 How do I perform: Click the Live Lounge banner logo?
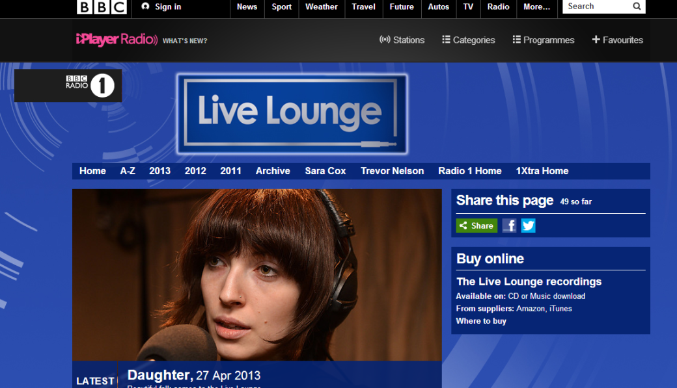(x=292, y=114)
